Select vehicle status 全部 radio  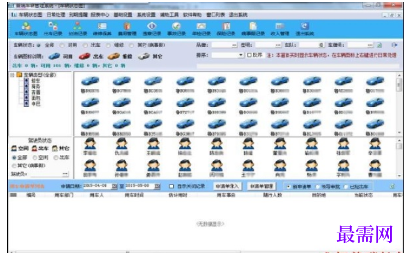coord(38,45)
